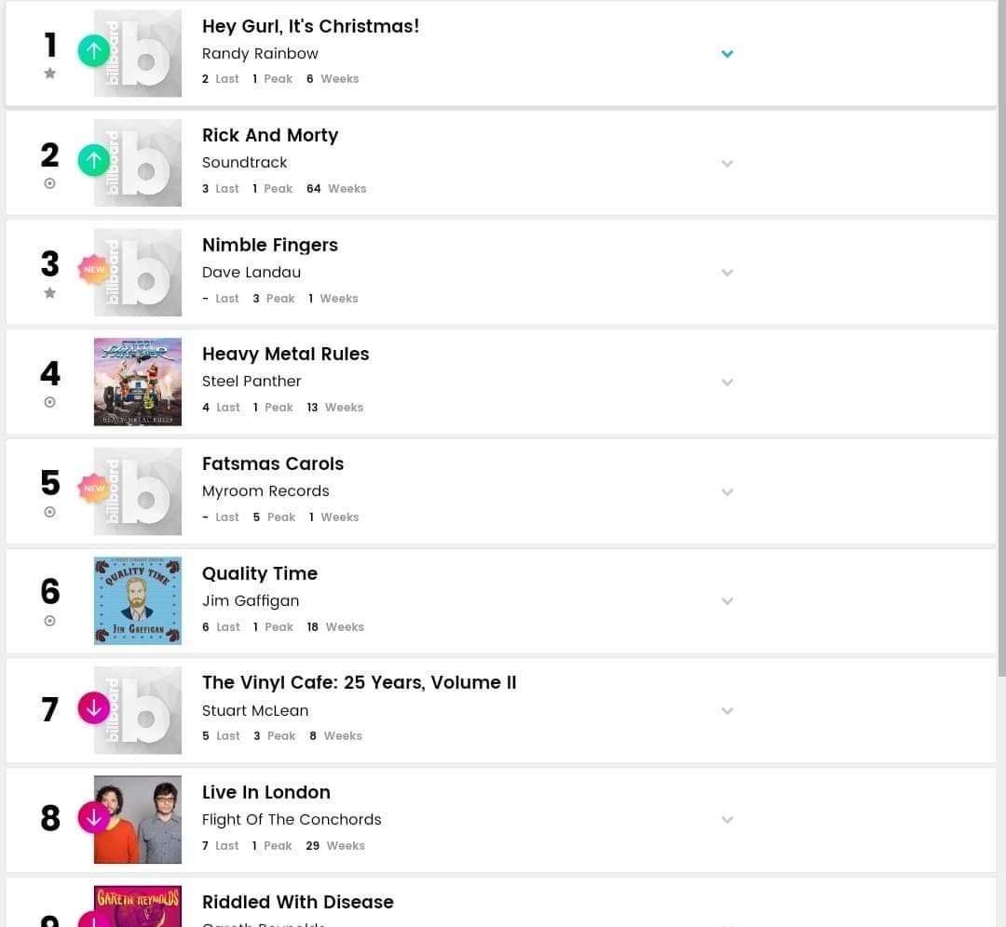This screenshot has width=1006, height=927.
Task: Expand details for Live In London
Action: click(727, 820)
